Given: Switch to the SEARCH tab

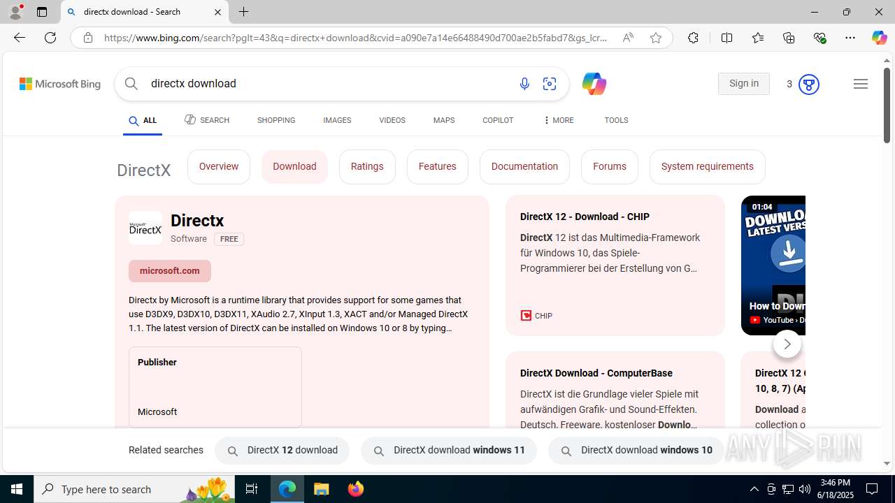Looking at the screenshot, I should (x=207, y=120).
